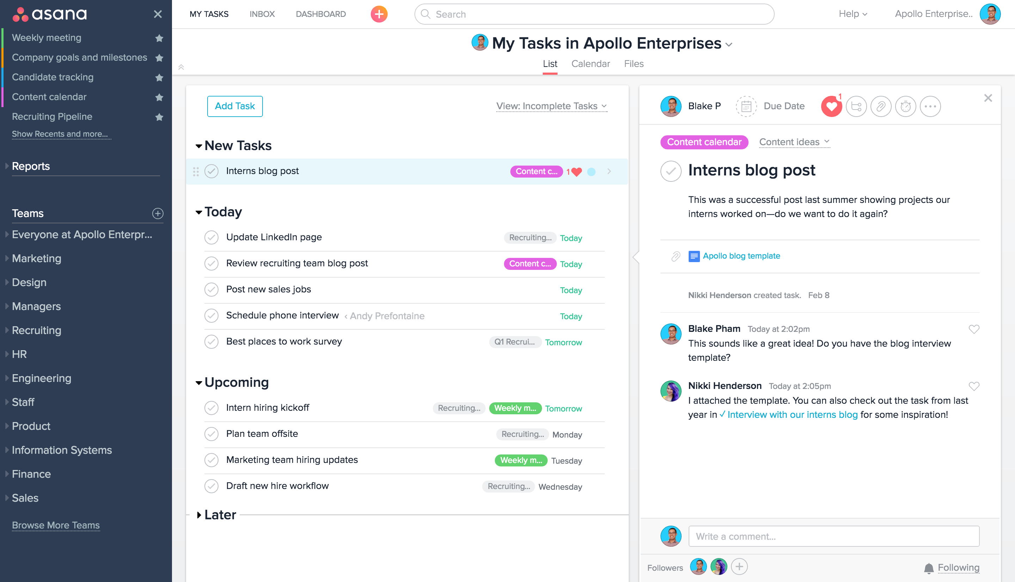Click the blue dot on Interns blog post row

tap(591, 172)
